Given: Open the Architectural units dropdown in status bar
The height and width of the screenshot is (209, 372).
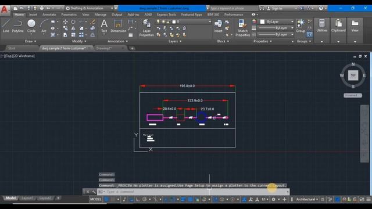Looking at the screenshot, I should point(307,199).
